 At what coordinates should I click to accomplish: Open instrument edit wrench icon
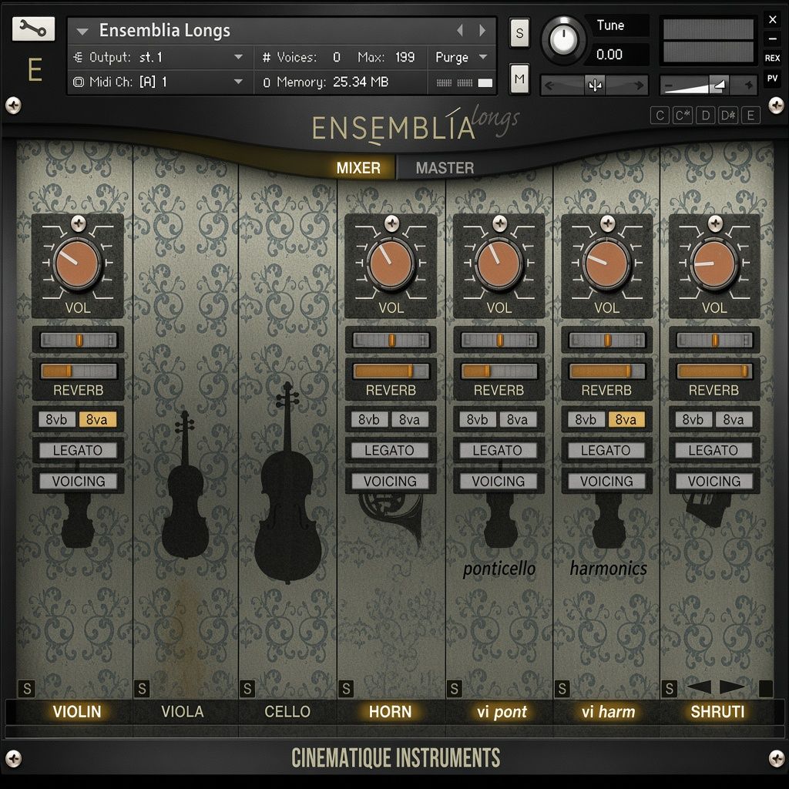point(33,29)
